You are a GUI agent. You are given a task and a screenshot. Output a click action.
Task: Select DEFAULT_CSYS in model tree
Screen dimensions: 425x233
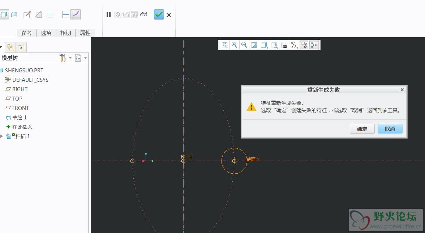[30, 80]
